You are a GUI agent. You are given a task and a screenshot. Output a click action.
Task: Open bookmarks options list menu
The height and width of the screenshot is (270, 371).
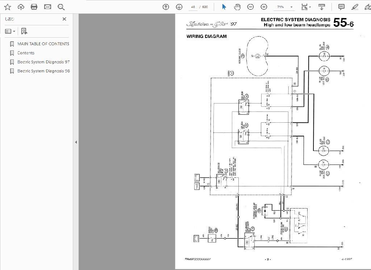[10, 31]
